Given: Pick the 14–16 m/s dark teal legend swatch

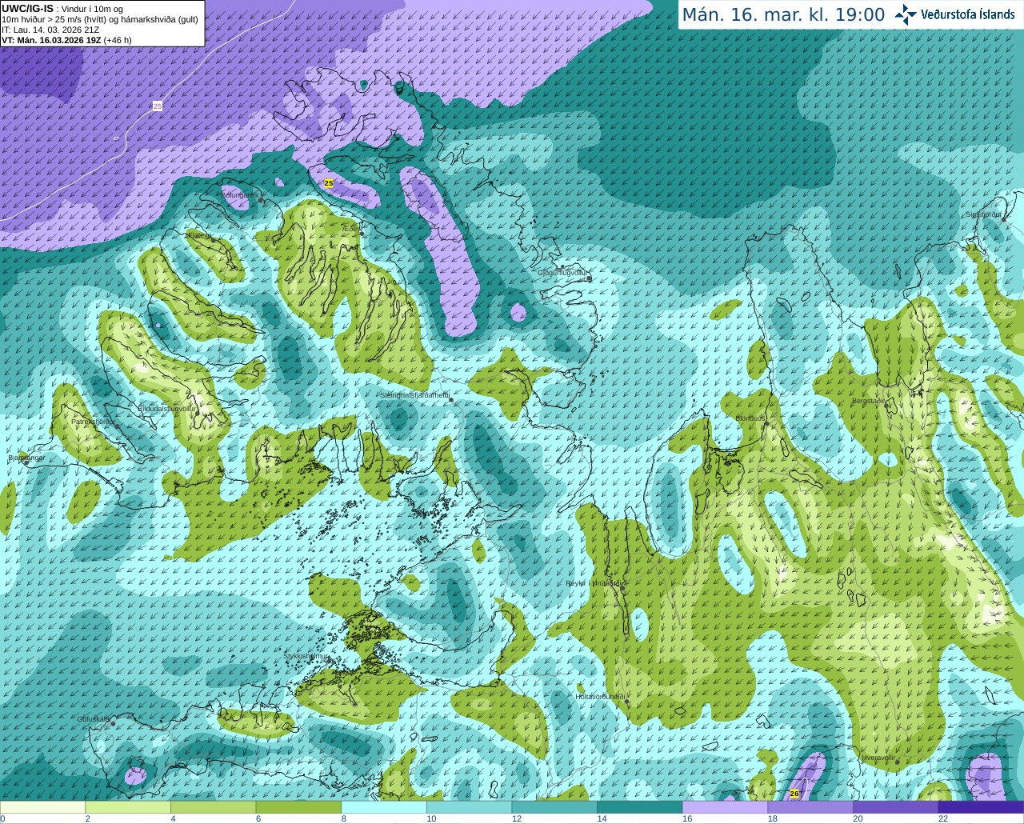Looking at the screenshot, I should point(640,807).
